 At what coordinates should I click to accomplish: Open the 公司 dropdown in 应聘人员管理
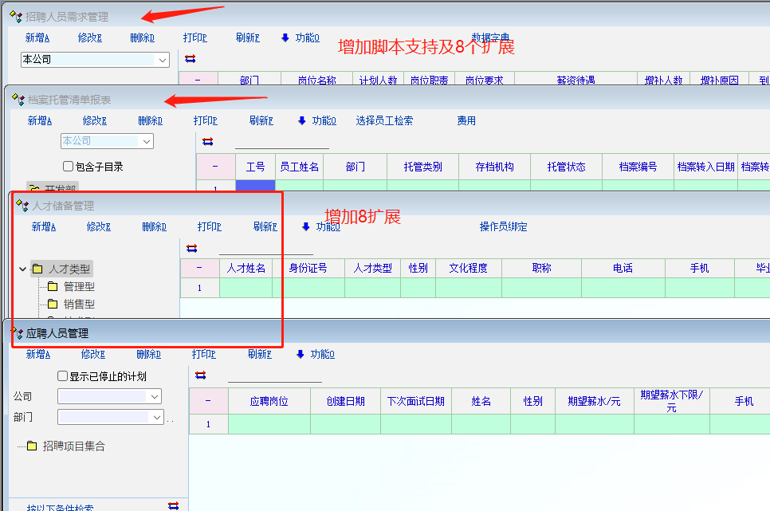click(x=154, y=396)
